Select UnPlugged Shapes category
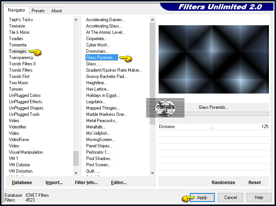 click(x=26, y=108)
